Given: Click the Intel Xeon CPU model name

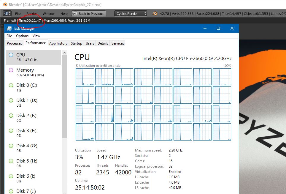Looking at the screenshot, I should (x=187, y=59).
